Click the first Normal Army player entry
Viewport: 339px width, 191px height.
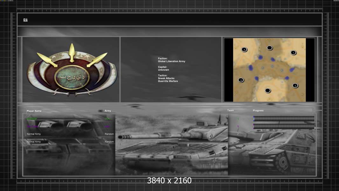pyautogui.click(x=34, y=134)
